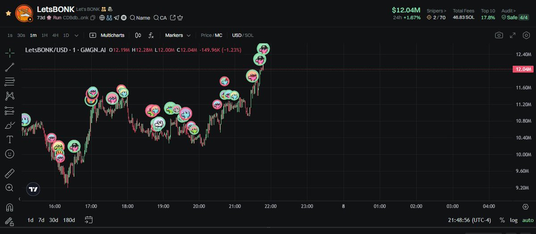Image resolution: width=536 pixels, height=234 pixels.
Task: Open the go-to-date calendar icon
Action: click(x=88, y=220)
